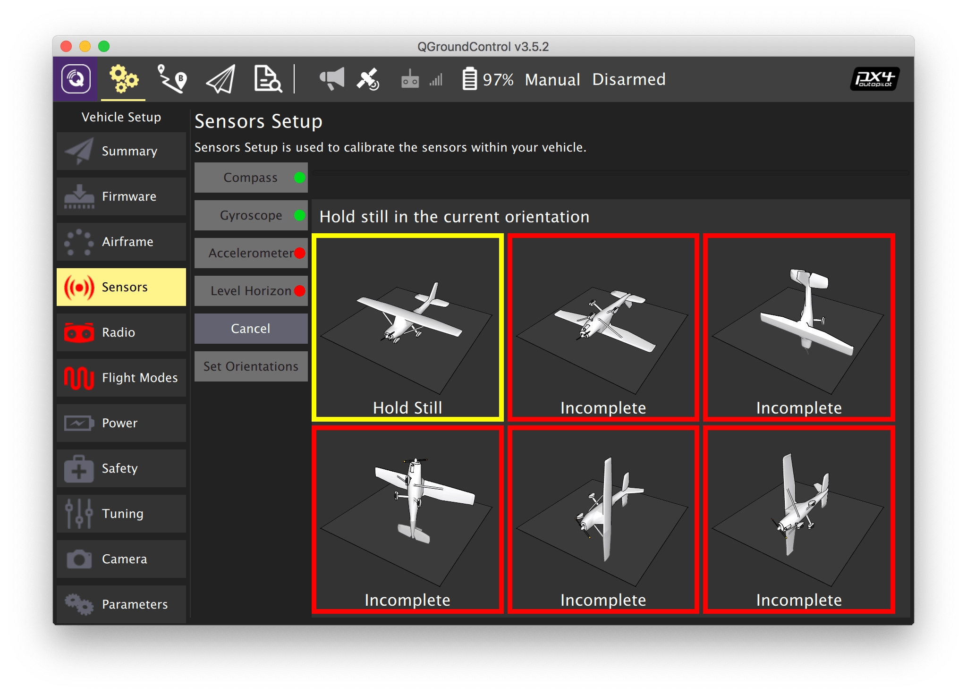Image resolution: width=967 pixels, height=695 pixels.
Task: Open the Flight Modes setup page
Action: click(121, 378)
